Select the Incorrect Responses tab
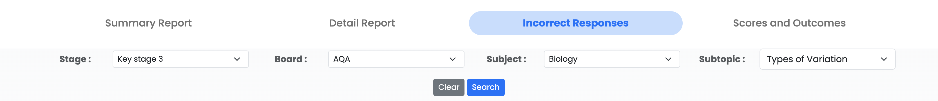The height and width of the screenshot is (101, 938). point(576,23)
